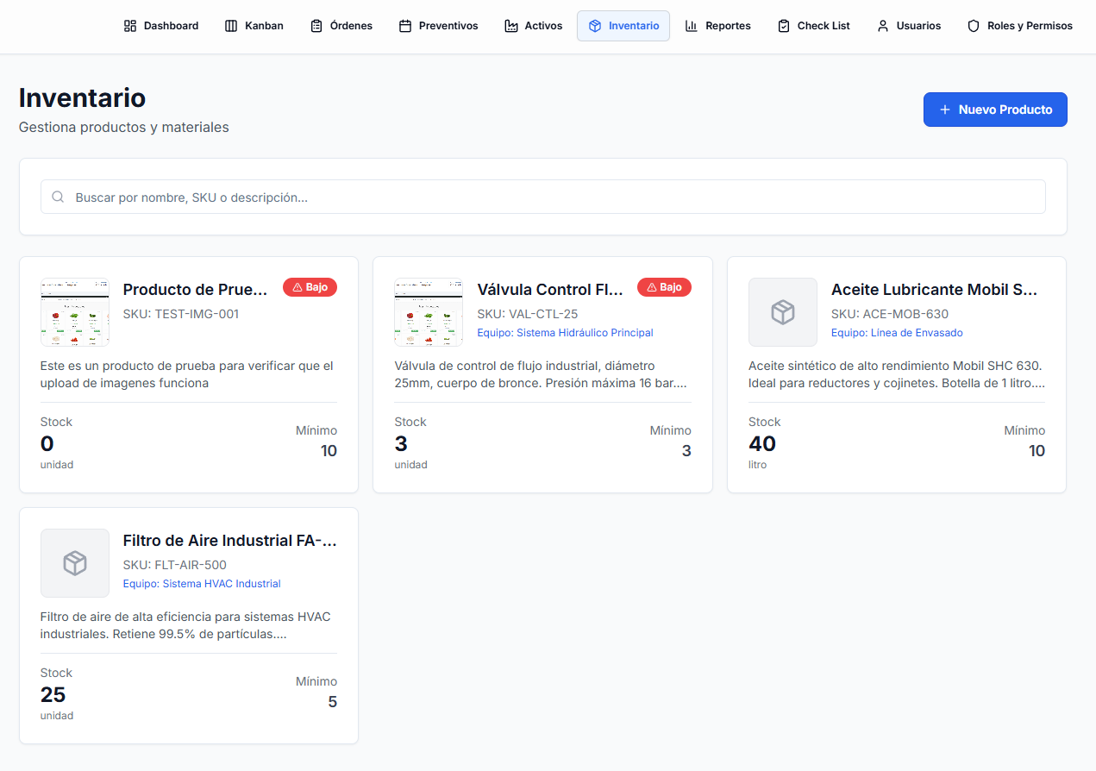Click the Reportes bar chart icon
This screenshot has height=771, width=1096.
click(x=692, y=26)
